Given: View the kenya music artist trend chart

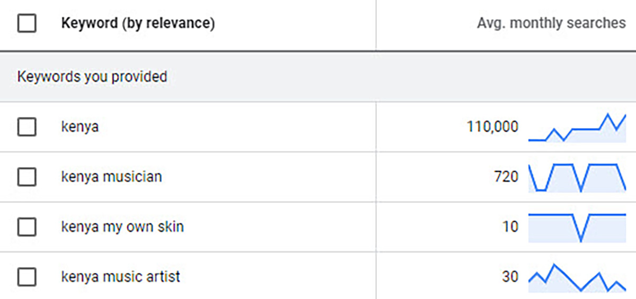Looking at the screenshot, I should coord(577,277).
